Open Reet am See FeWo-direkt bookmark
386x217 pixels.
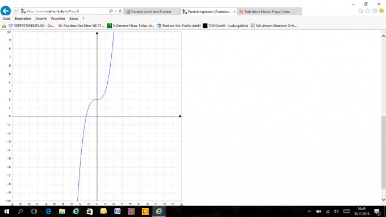point(179,26)
